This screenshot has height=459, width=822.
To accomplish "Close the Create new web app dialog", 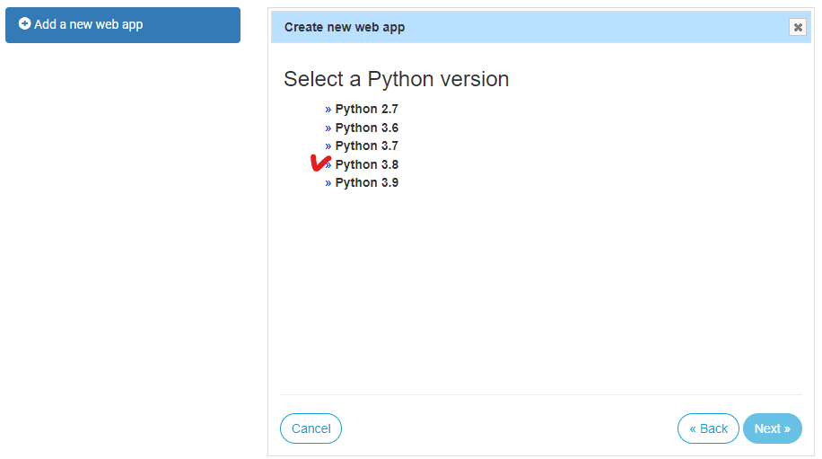I will click(798, 27).
